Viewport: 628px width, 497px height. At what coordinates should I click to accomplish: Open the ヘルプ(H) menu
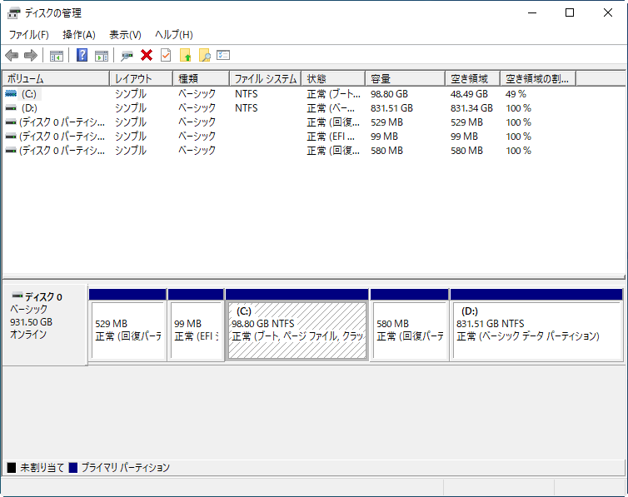[x=174, y=35]
